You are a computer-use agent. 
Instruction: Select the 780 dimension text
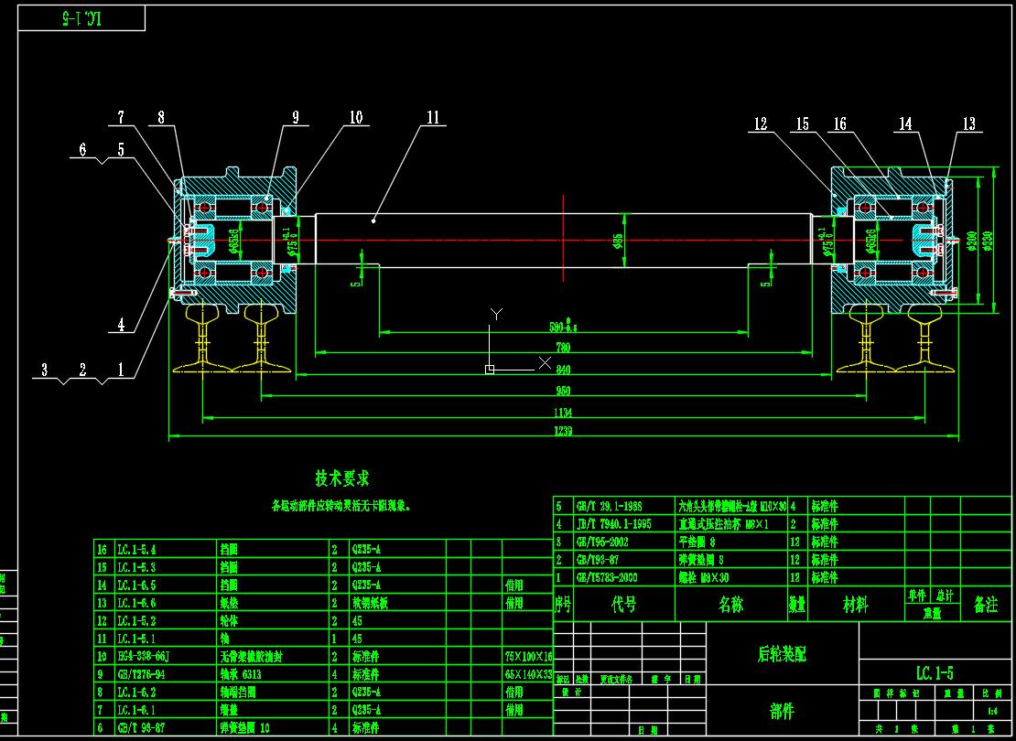563,348
